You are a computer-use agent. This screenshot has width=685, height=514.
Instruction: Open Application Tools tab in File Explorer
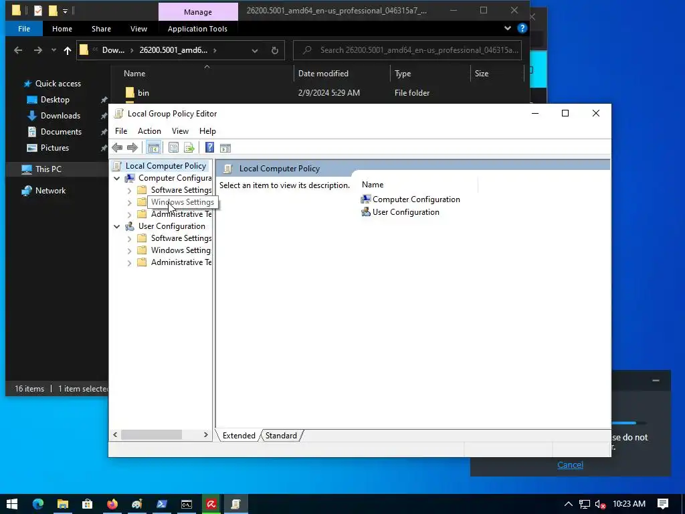pos(197,29)
